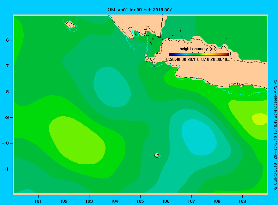Click longitude label 107 on the x-axis
The width and height of the screenshot is (278, 205).
point(191,201)
